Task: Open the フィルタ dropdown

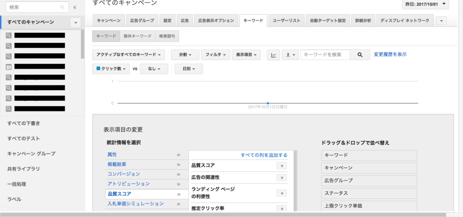Action: pyautogui.click(x=215, y=55)
